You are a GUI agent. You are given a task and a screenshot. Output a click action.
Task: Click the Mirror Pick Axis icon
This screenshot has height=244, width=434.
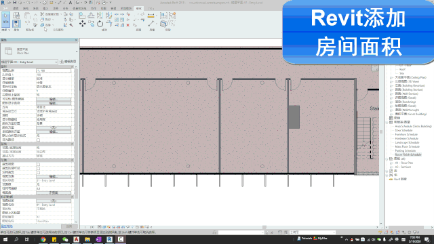(100, 15)
